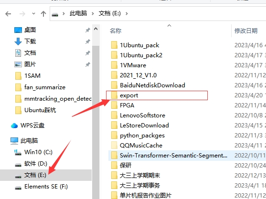Click navigation pane scroll up arrow
The height and width of the screenshot is (199, 266).
coord(96,29)
